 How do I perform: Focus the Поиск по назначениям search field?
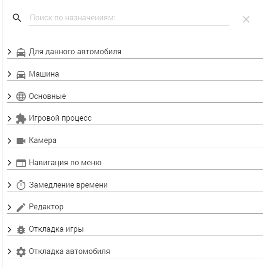[x=129, y=18]
